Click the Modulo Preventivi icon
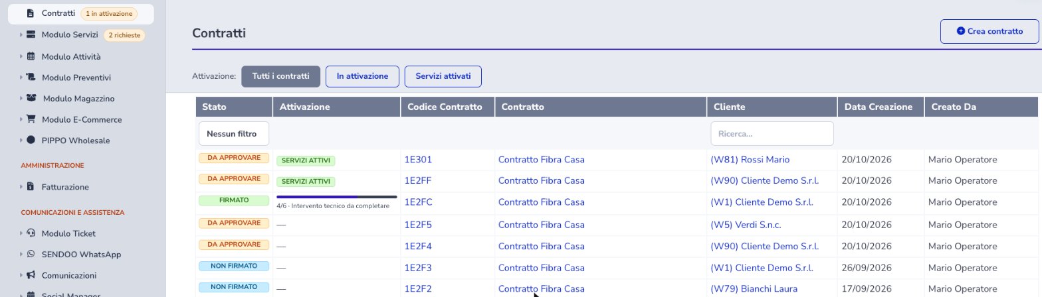This screenshot has width=1042, height=297. coord(31,78)
